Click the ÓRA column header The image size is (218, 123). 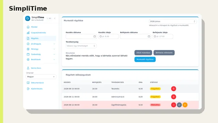pos(140,82)
